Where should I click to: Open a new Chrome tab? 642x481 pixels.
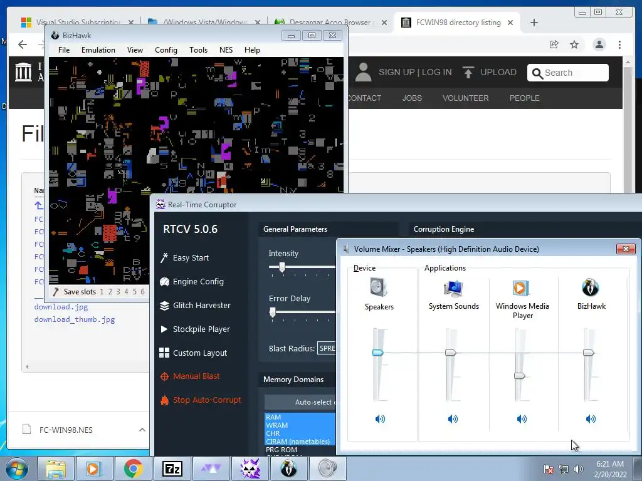534,23
